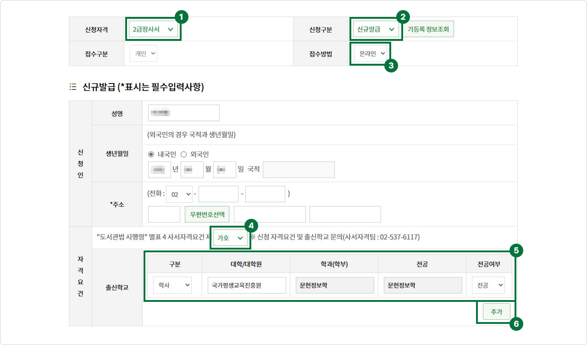The height and width of the screenshot is (345, 587).
Task: Click the birth month field before 월
Action: click(192, 169)
